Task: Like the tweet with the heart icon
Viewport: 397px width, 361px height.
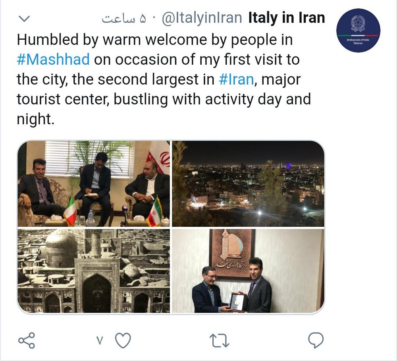Action: coord(123,340)
